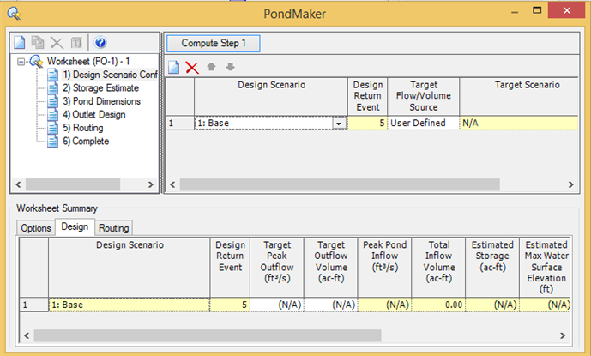Select '6) Complete' in the tree
Image resolution: width=591 pixels, height=356 pixels.
pos(86,141)
